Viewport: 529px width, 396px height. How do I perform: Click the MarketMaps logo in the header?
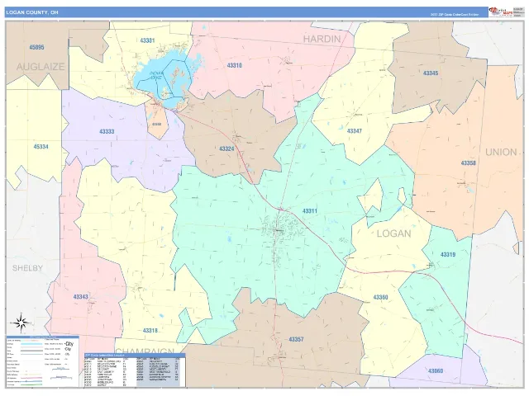pyautogui.click(x=501, y=12)
